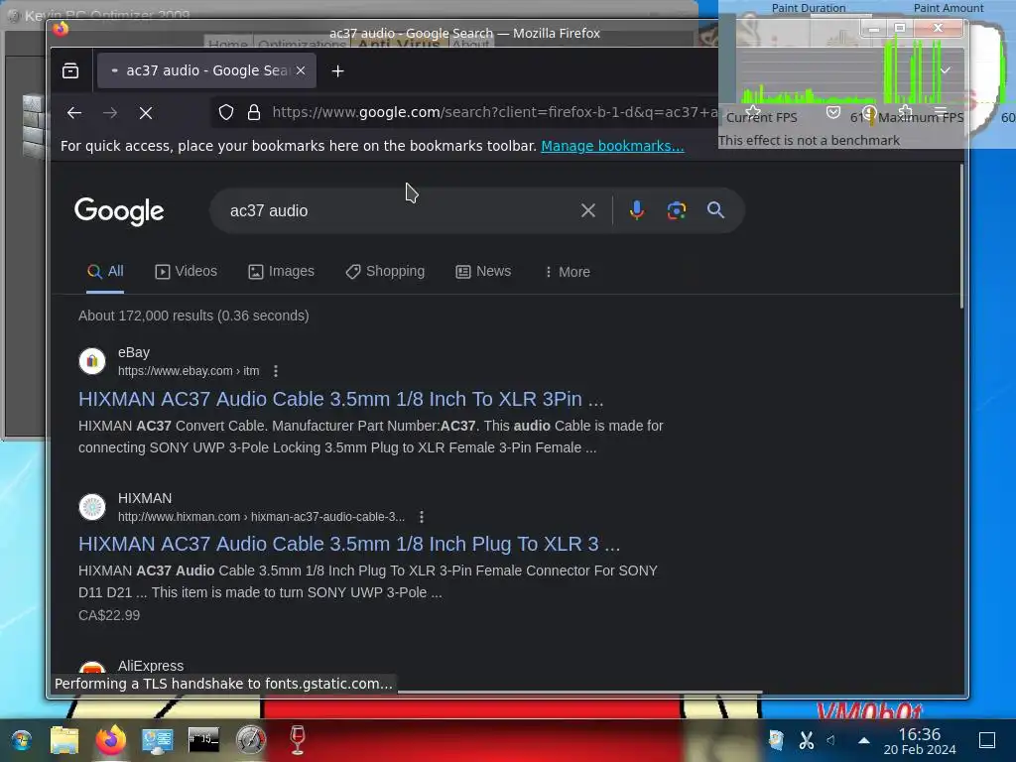Go back one page in Firefox
Screen dimensions: 1016x762
[73, 113]
